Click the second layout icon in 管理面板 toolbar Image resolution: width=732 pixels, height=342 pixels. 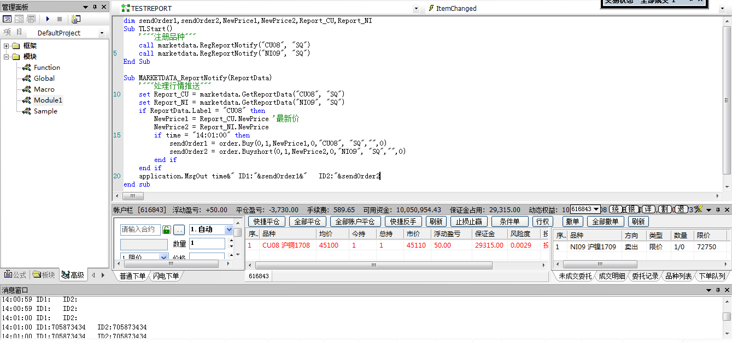coord(19,19)
